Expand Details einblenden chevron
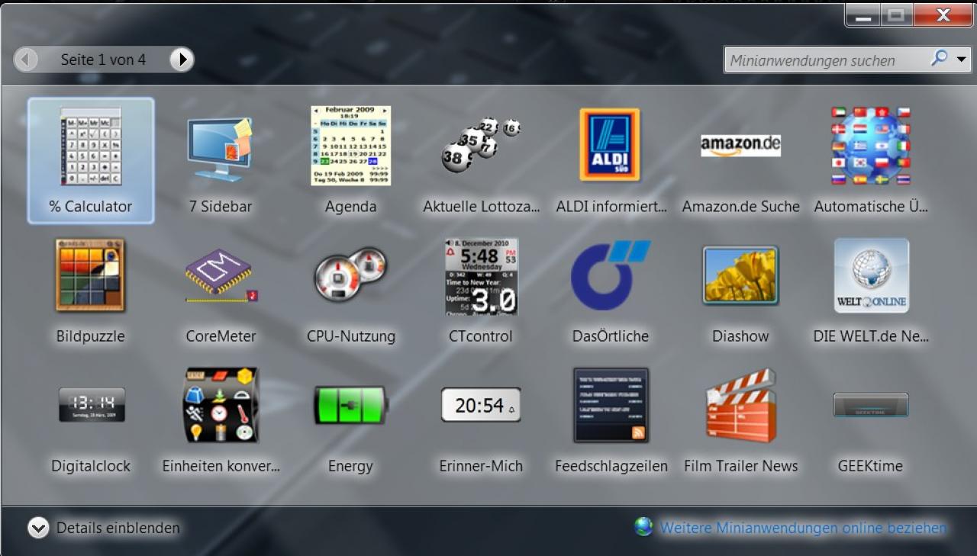 click(38, 528)
